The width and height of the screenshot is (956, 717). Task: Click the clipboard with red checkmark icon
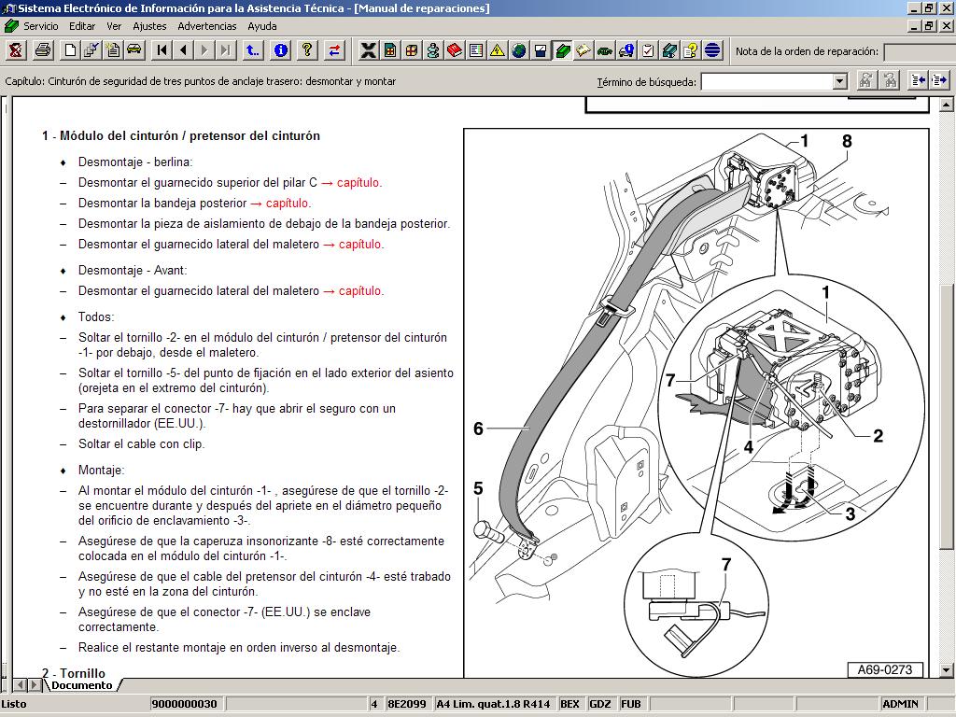click(x=648, y=50)
